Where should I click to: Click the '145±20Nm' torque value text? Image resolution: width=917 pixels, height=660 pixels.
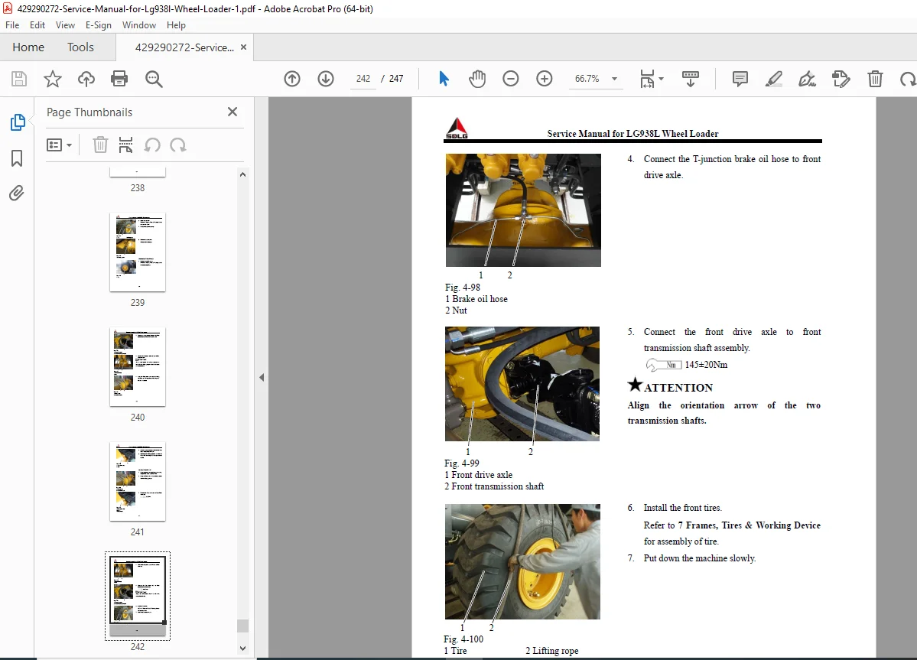pyautogui.click(x=706, y=365)
